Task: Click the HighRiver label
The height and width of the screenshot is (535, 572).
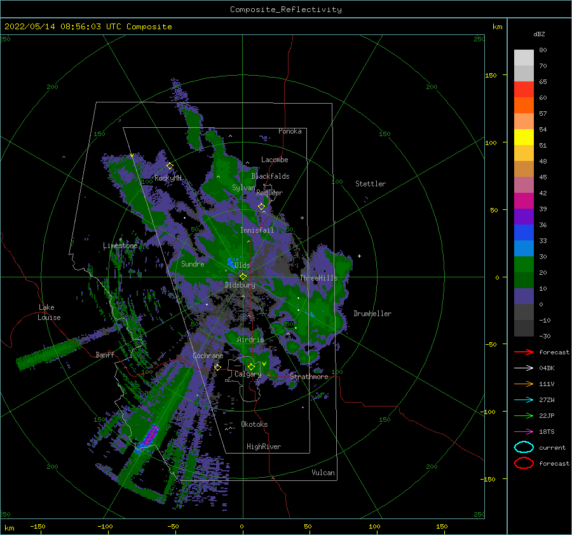Action: [x=264, y=447]
